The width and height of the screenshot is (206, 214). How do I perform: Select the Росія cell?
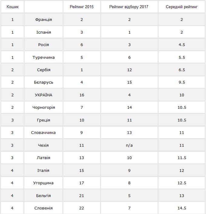[44, 45]
